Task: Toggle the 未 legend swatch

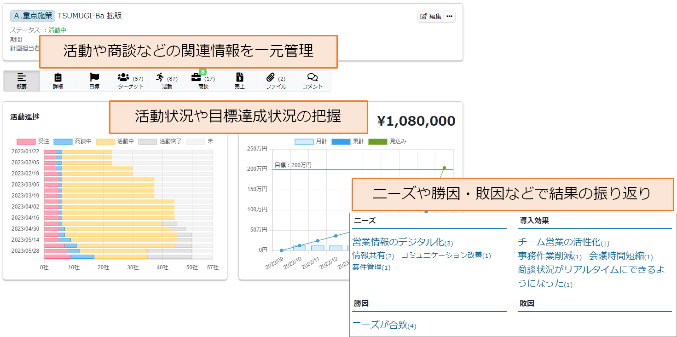Action: [x=195, y=141]
